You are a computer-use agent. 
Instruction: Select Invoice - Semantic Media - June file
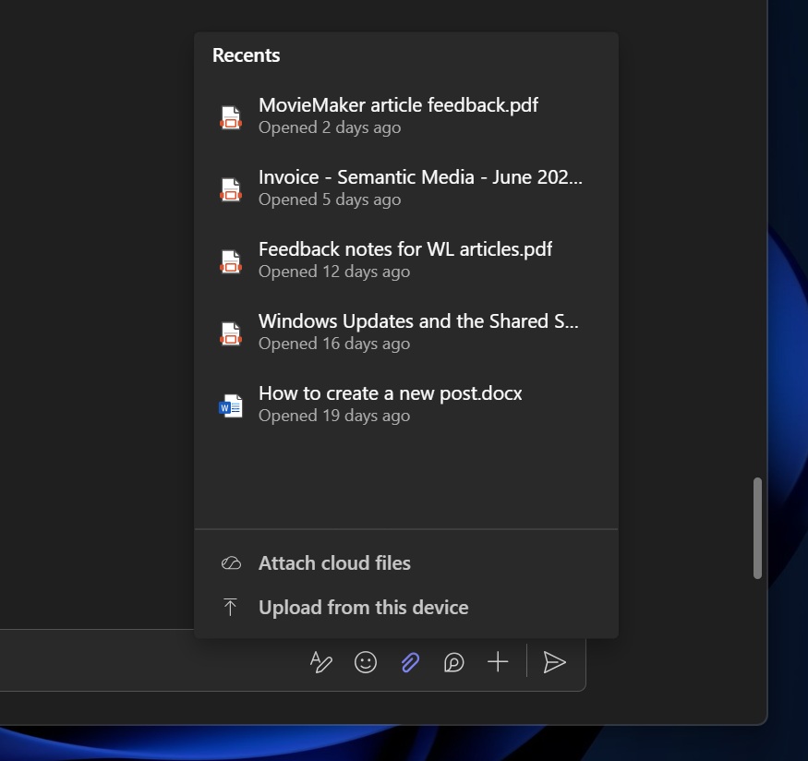click(x=406, y=188)
